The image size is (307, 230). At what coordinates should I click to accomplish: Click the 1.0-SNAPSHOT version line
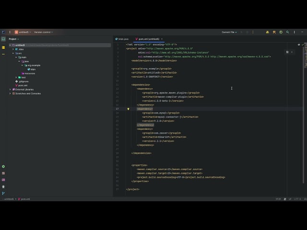click(x=152, y=77)
